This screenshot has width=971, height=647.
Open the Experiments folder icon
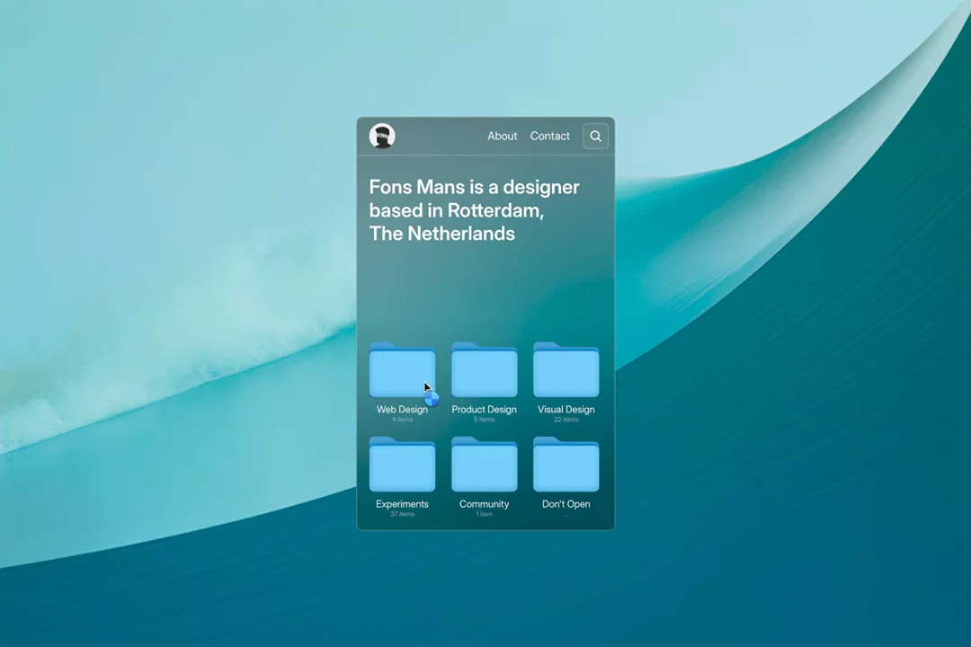(x=402, y=465)
